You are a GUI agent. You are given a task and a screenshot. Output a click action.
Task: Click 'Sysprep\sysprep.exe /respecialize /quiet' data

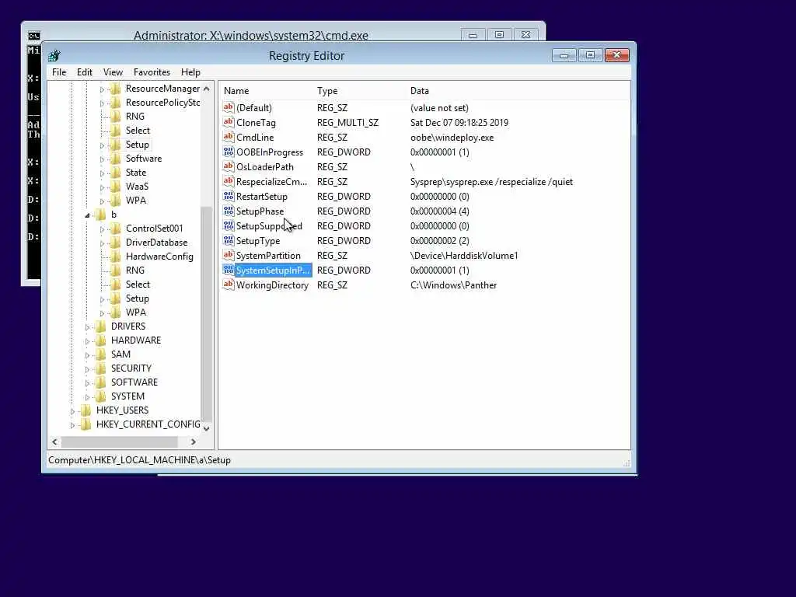(491, 182)
